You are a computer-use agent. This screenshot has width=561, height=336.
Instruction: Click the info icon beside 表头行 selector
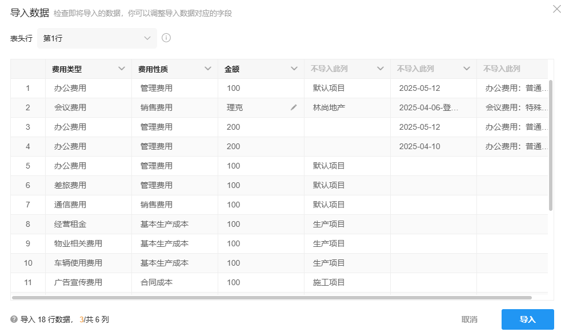pos(166,38)
